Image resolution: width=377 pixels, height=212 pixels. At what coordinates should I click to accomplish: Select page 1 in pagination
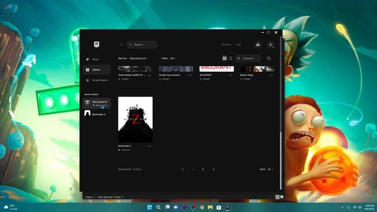coord(193,169)
